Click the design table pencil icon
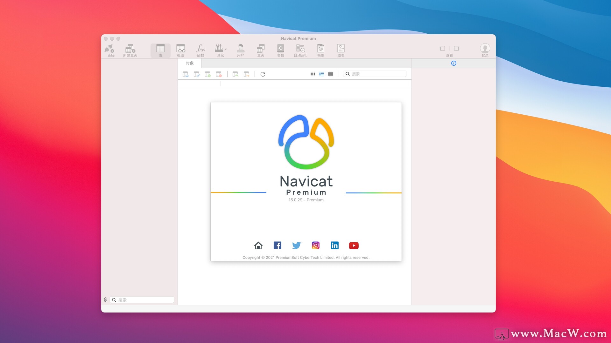 coord(197,74)
